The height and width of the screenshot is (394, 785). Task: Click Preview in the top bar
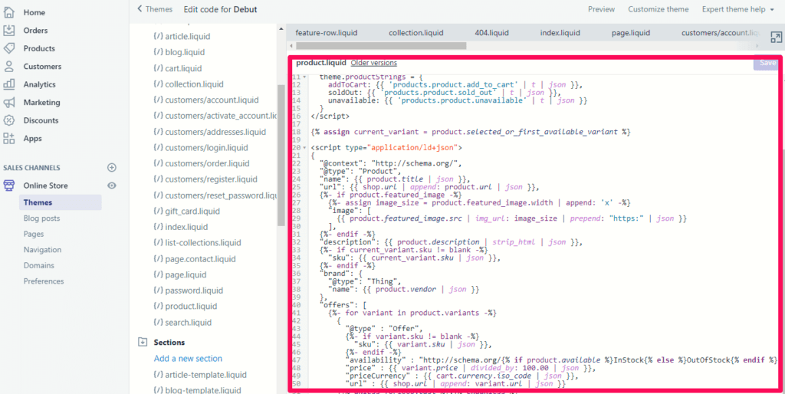pos(601,9)
